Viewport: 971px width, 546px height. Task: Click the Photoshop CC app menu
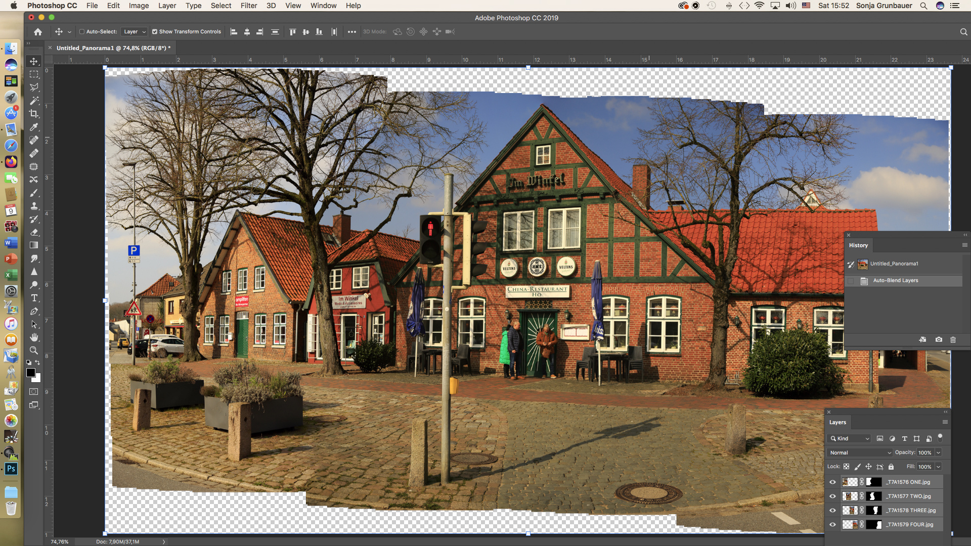pos(52,6)
